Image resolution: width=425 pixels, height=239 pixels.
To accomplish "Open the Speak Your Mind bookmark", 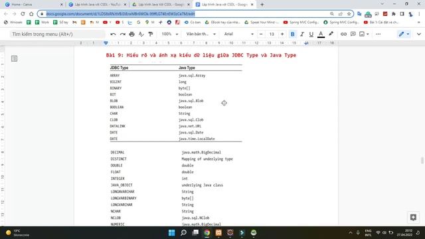I will [x=262, y=22].
